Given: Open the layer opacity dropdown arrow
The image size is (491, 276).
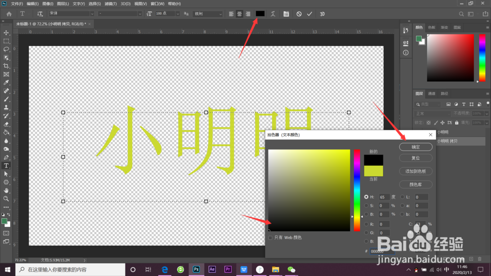Looking at the screenshot, I should [x=486, y=113].
